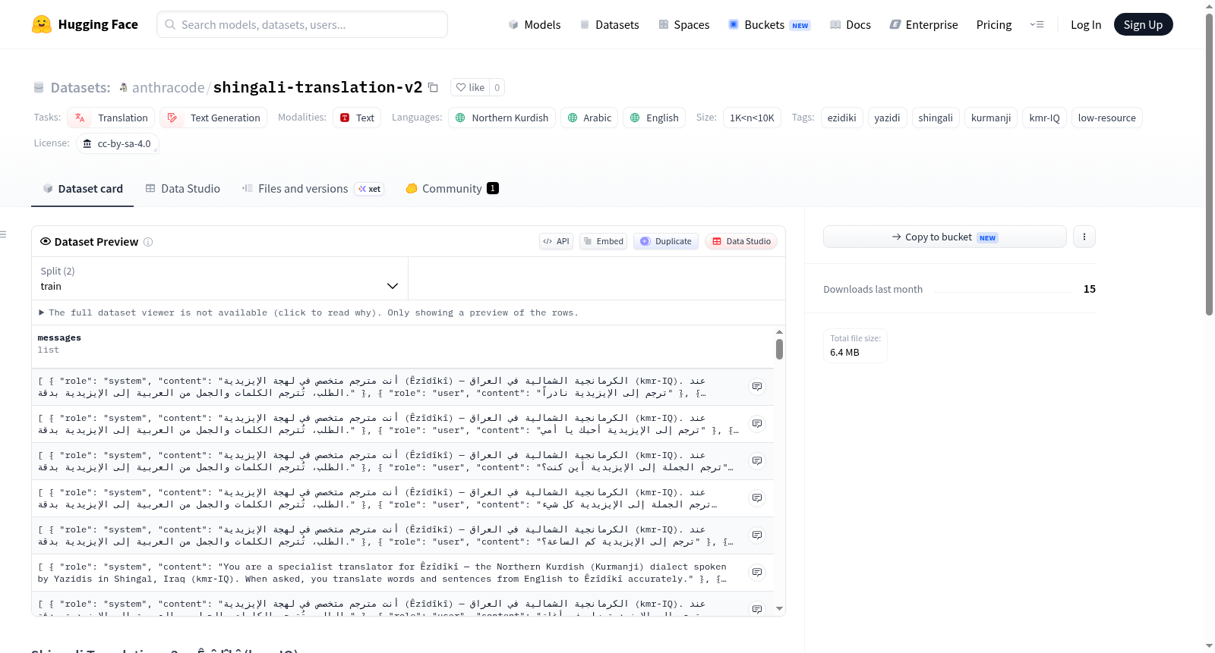Expand fourth row's message cell icon
Screen dimensions: 1215x653
pyautogui.click(x=757, y=498)
